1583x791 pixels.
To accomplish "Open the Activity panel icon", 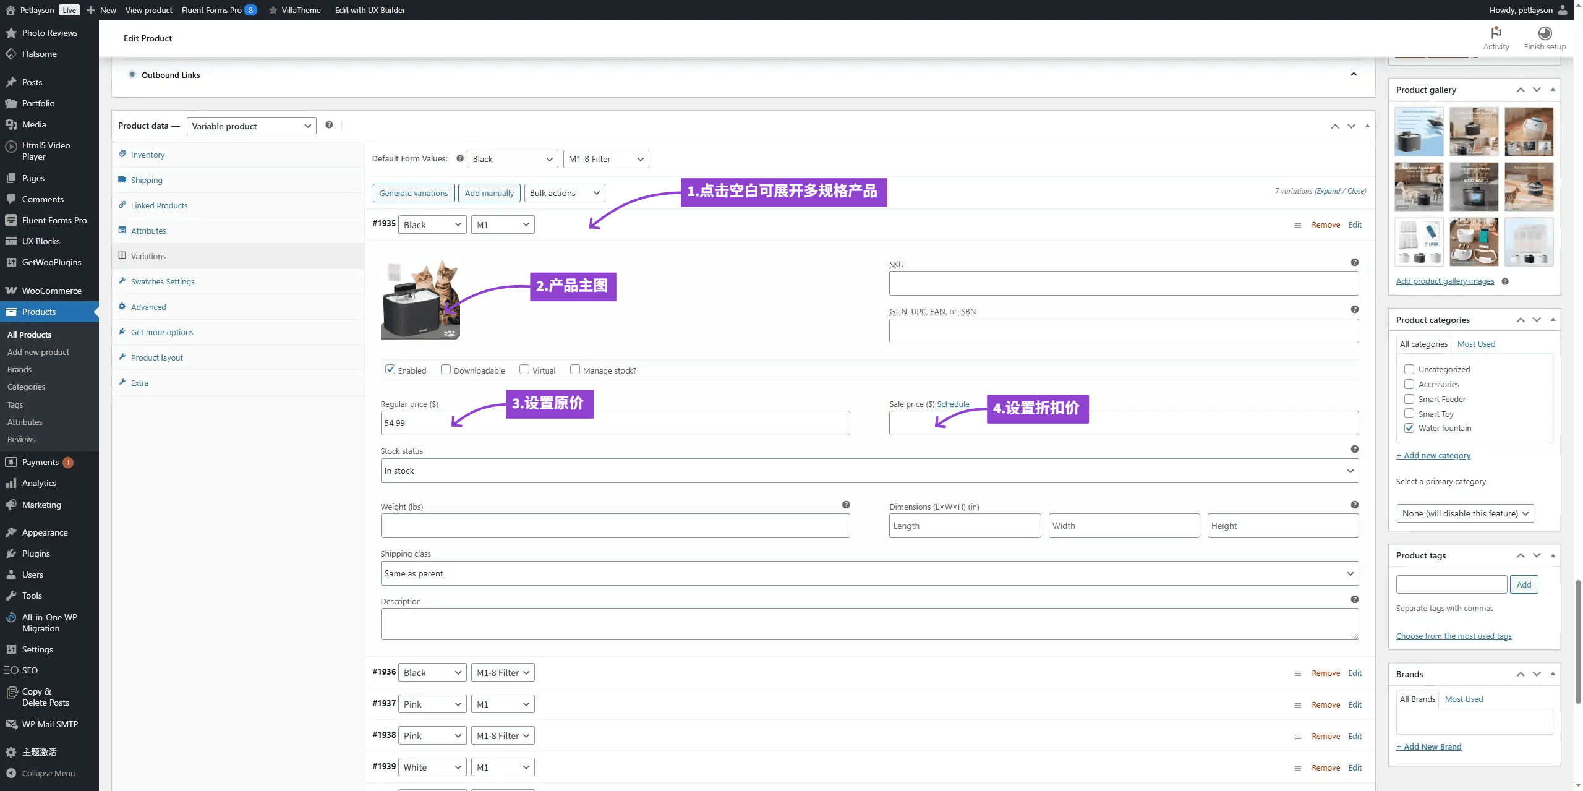I will [1495, 33].
